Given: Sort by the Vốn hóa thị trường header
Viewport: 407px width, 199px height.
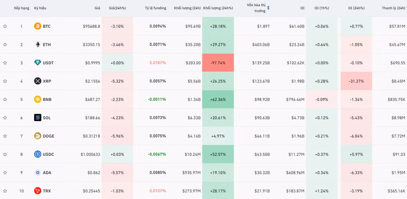Looking at the screenshot, I should tap(256, 8).
